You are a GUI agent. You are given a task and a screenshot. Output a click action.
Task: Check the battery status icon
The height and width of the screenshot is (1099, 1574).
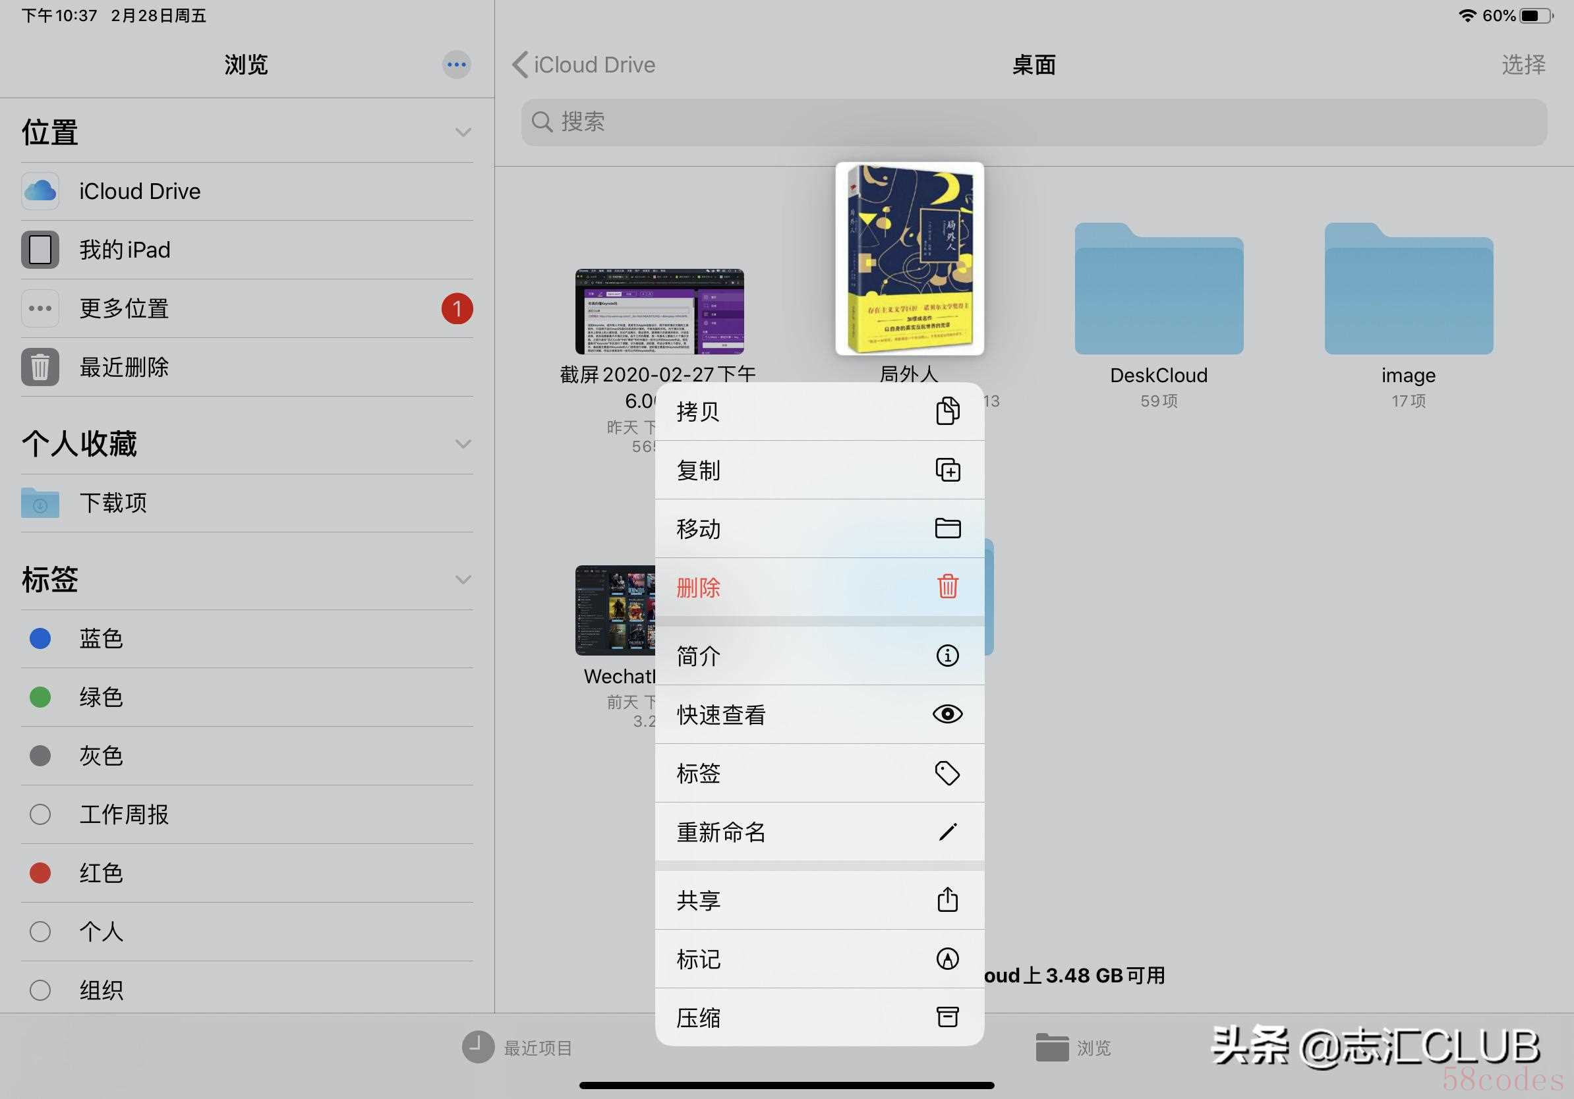pos(1536,15)
